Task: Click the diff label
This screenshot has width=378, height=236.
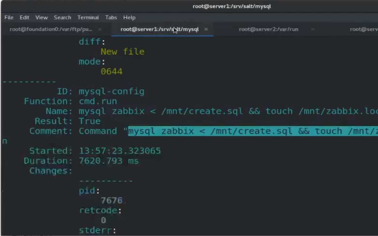Action: [x=92, y=42]
